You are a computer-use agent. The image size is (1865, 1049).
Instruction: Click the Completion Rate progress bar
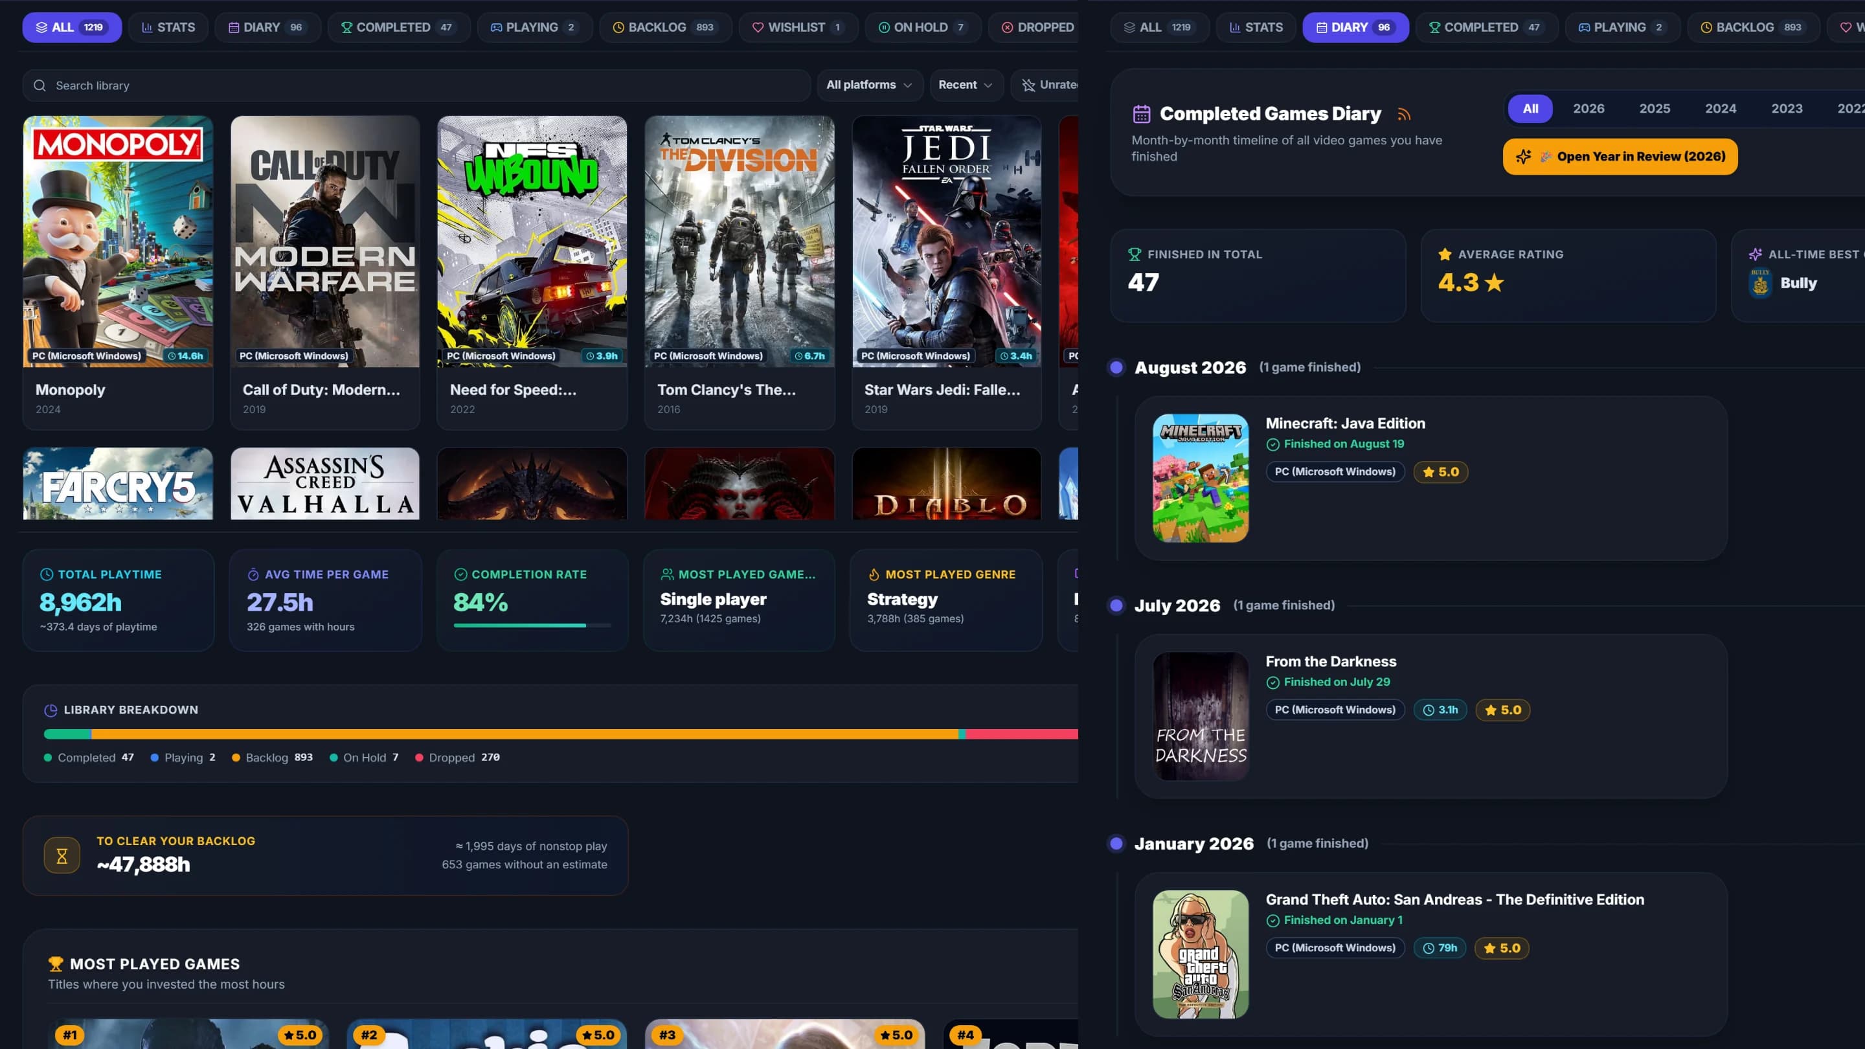(x=532, y=626)
